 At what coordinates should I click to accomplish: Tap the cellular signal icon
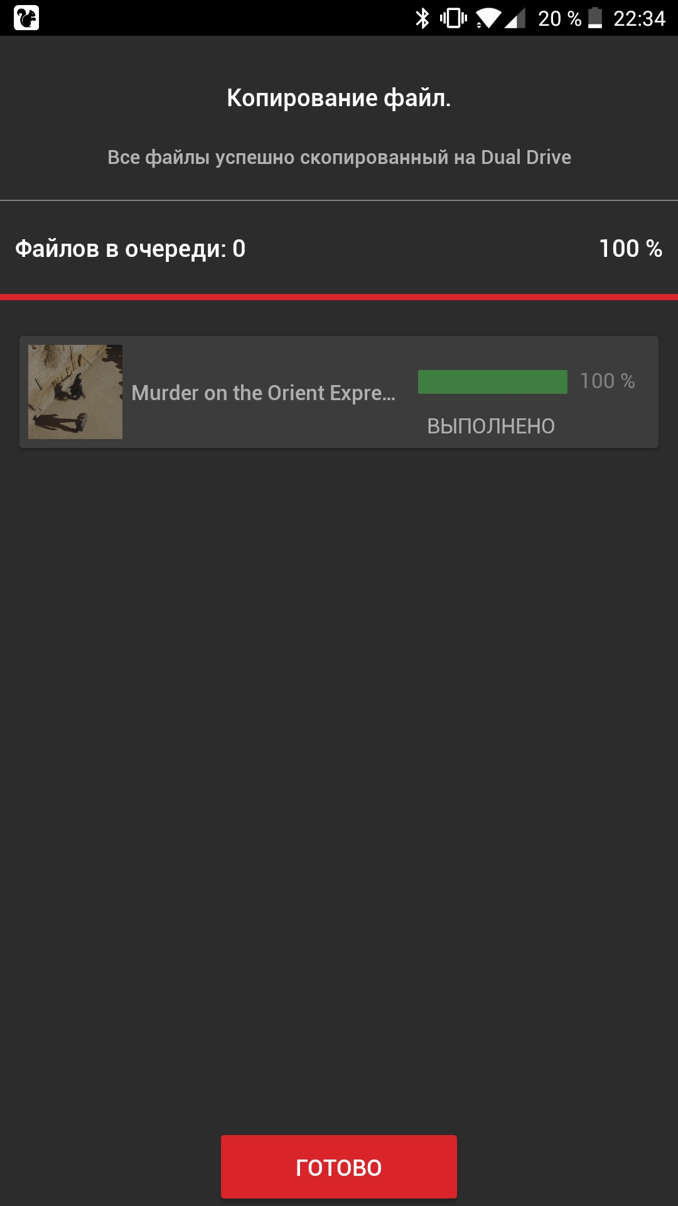(515, 19)
